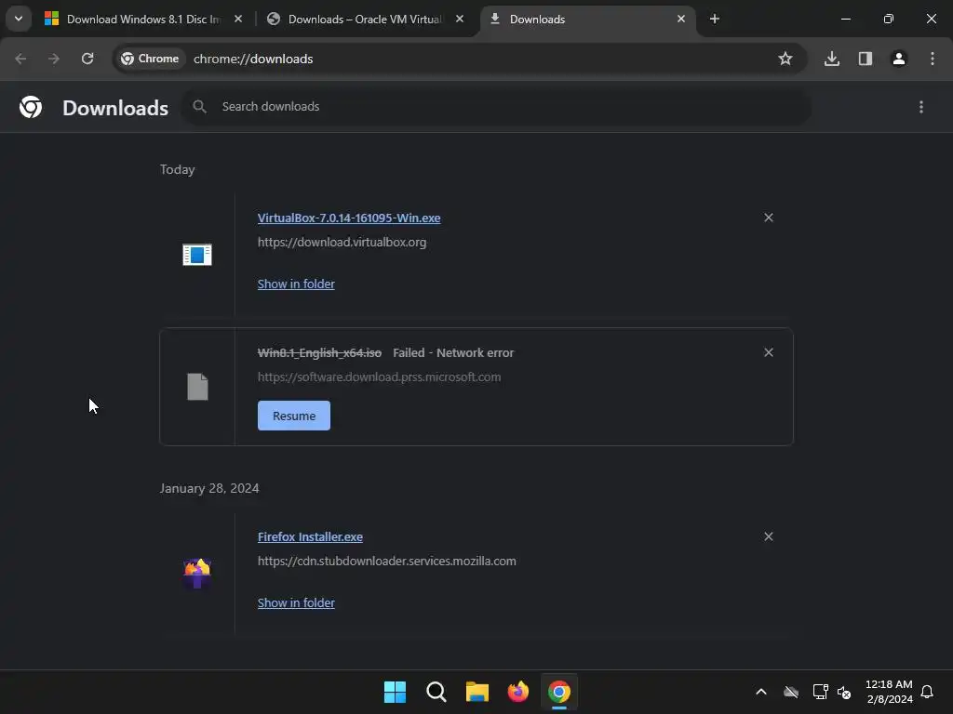953x714 pixels.
Task: Click the Today date heading
Action: (x=178, y=169)
